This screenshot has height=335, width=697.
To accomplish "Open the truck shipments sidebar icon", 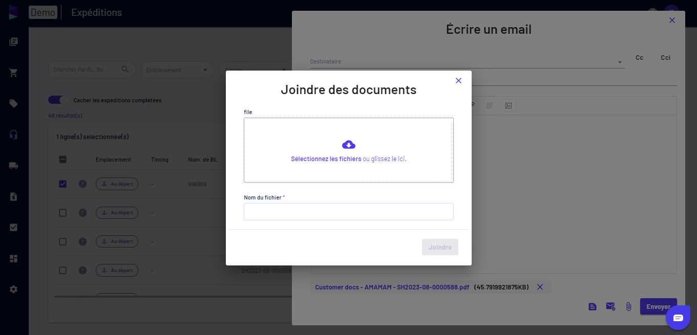I will [x=14, y=165].
